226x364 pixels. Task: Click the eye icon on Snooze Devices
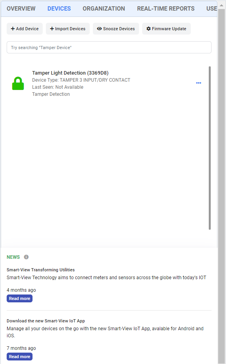point(99,29)
